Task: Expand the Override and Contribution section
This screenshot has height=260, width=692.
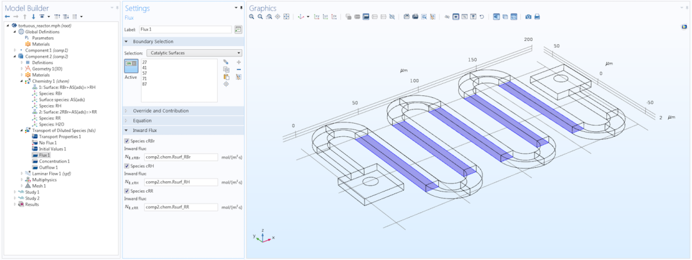Action: click(183, 111)
